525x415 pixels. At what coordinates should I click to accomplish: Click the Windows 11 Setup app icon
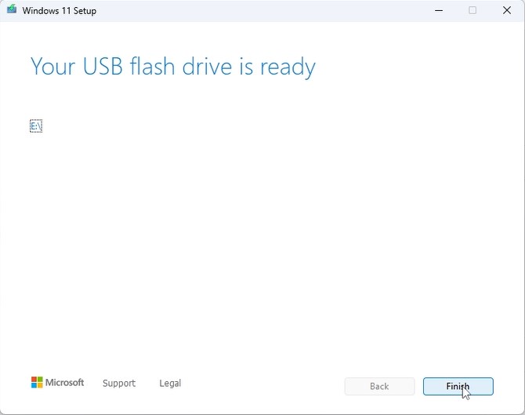tap(11, 10)
